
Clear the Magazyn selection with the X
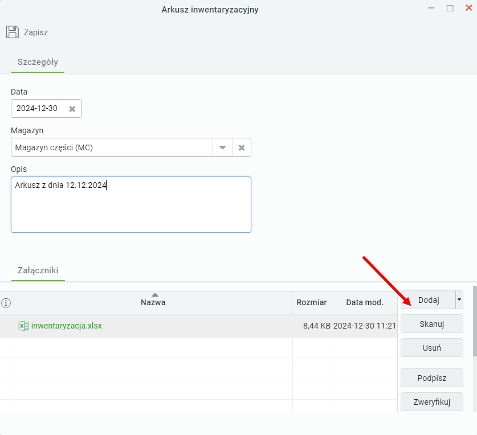(242, 147)
